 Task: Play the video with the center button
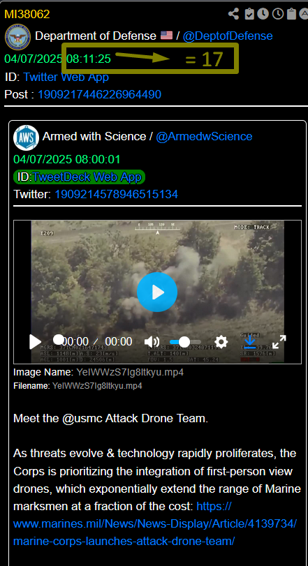157,292
